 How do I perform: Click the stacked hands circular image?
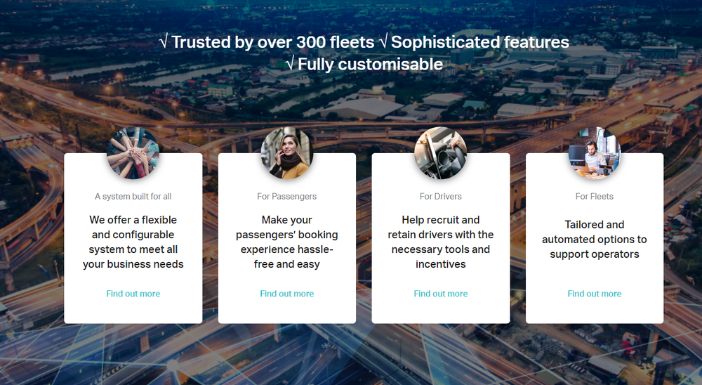[133, 153]
